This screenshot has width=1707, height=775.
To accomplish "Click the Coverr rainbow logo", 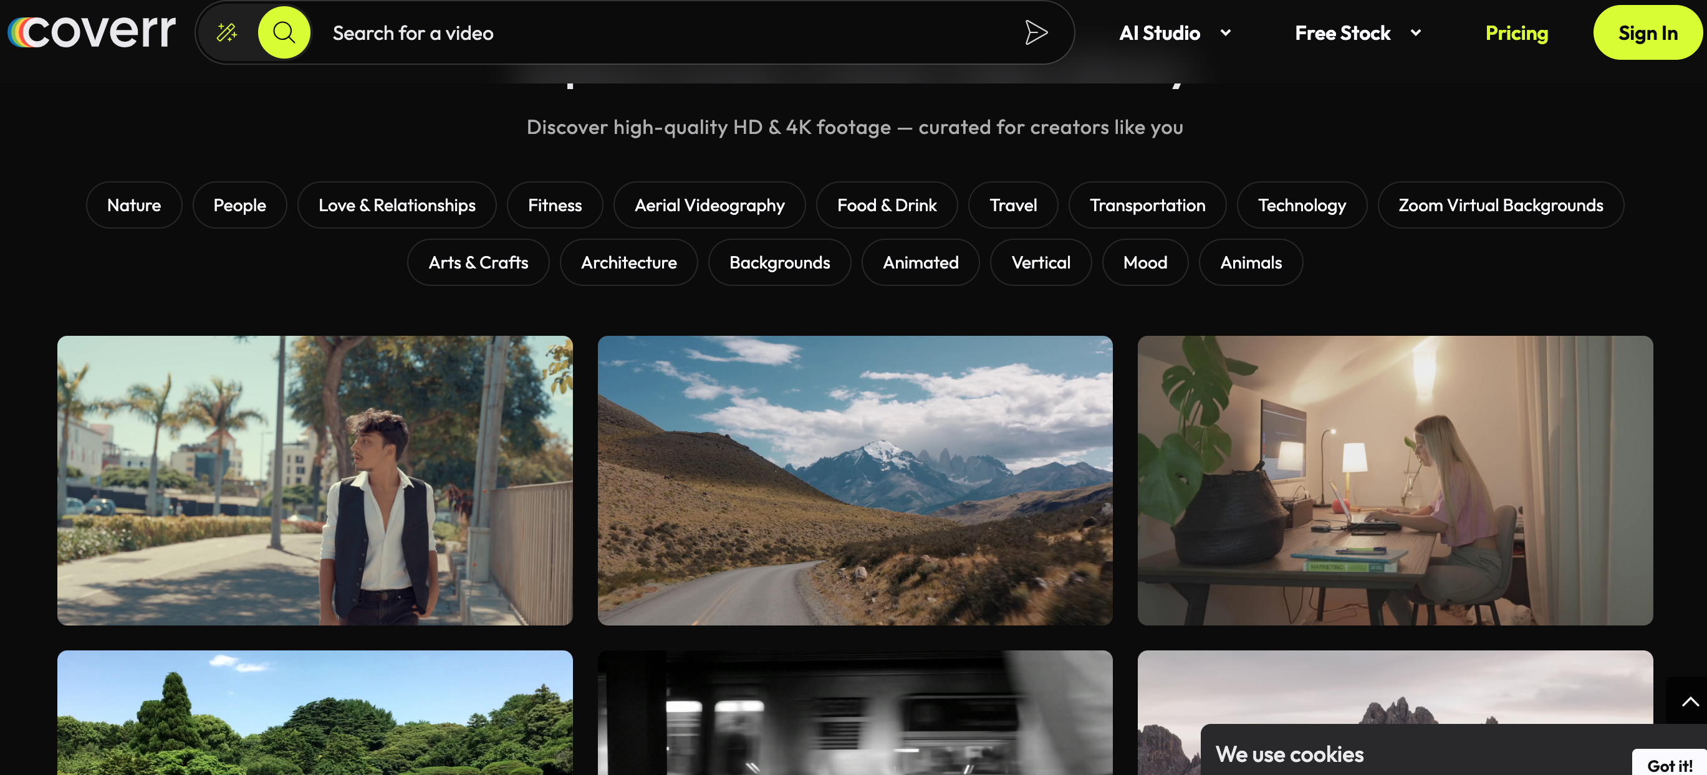I will click(x=92, y=32).
